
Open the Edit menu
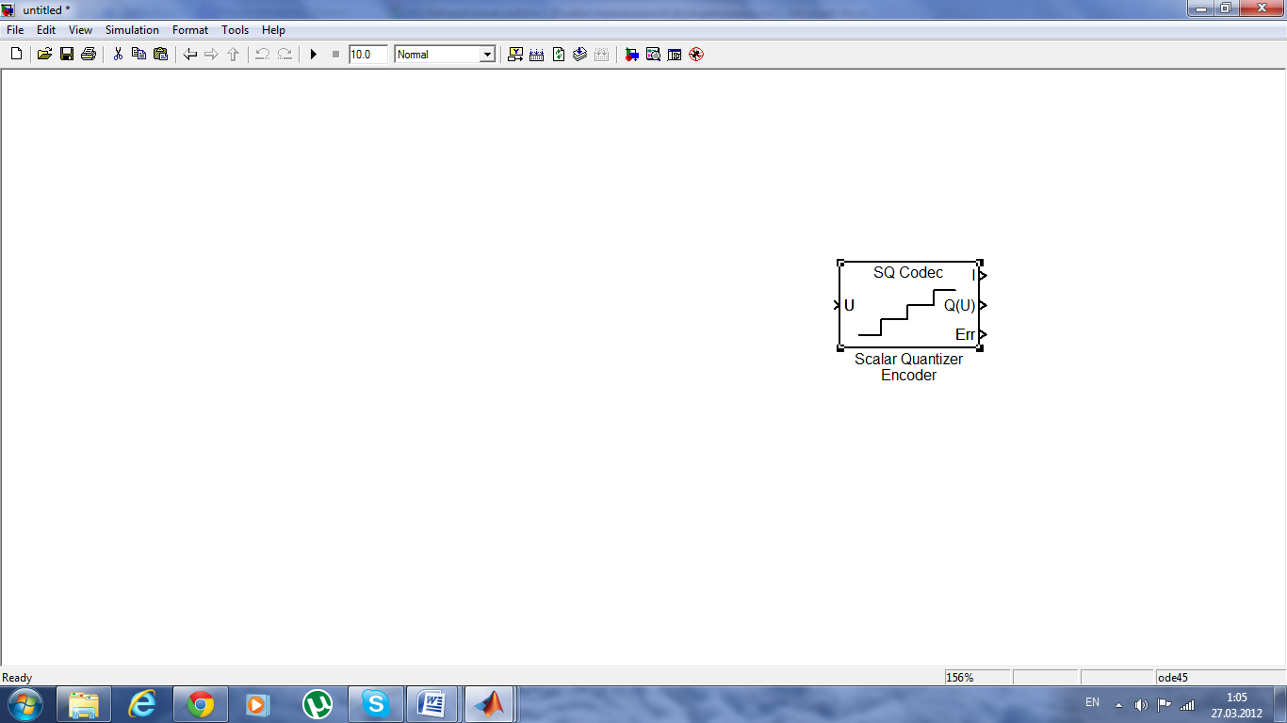(46, 30)
